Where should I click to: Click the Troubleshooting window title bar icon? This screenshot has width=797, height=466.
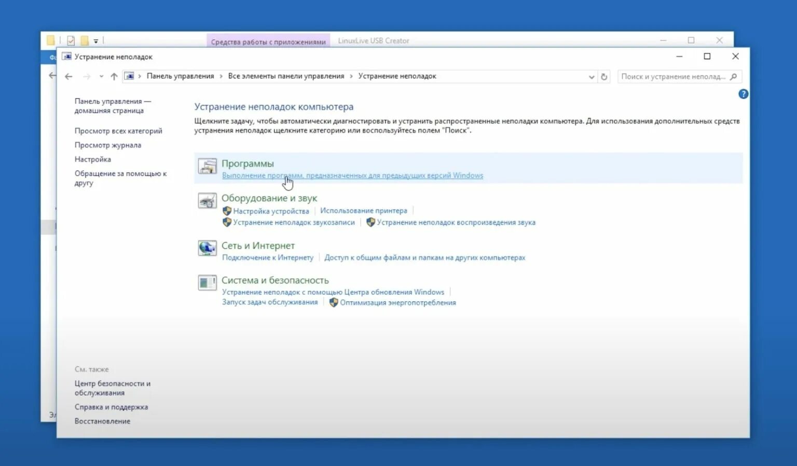click(67, 57)
